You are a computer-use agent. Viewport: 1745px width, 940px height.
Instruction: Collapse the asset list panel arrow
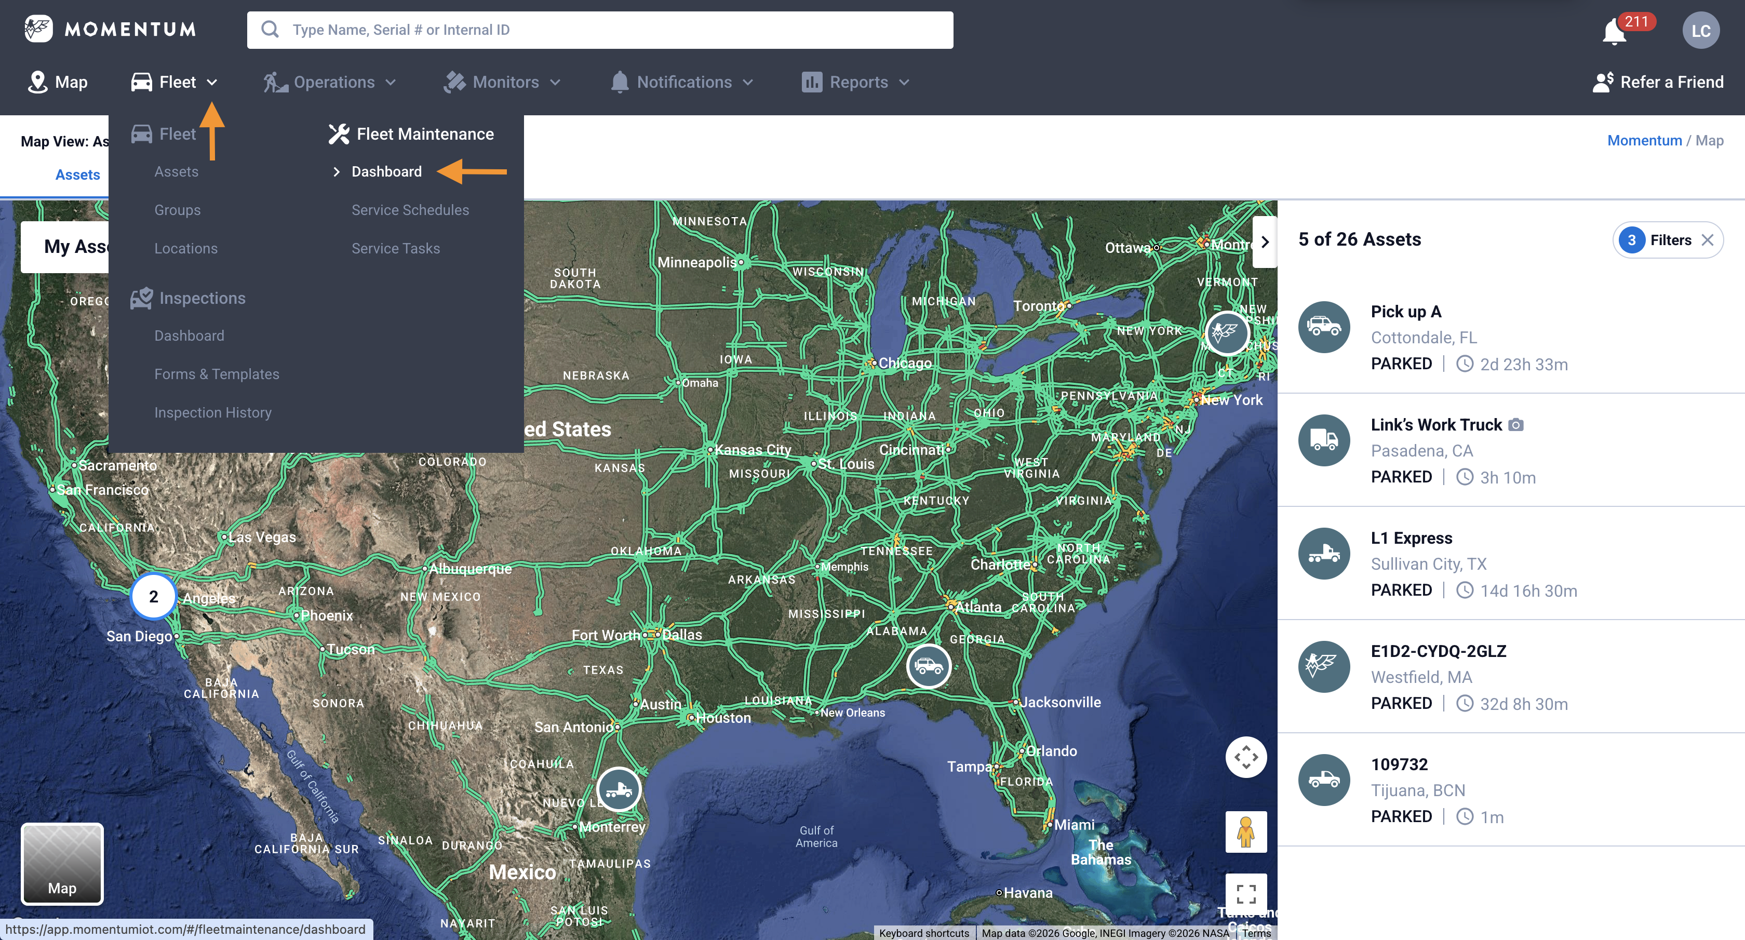pos(1264,242)
